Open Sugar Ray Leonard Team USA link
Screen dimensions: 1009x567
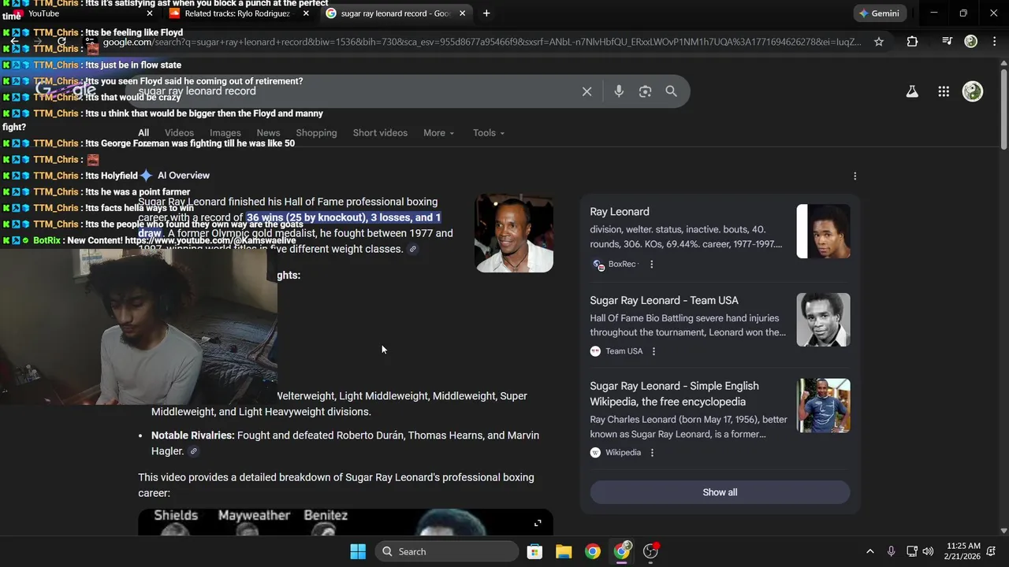tap(664, 301)
